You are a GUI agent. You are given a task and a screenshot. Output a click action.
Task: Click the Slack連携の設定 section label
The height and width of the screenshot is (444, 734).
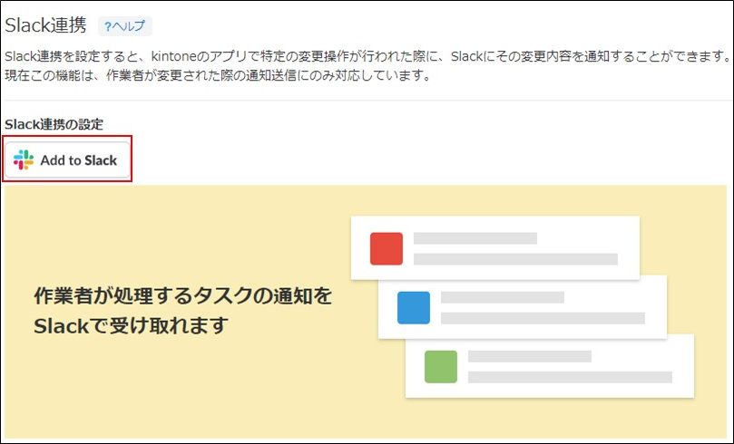coord(54,124)
